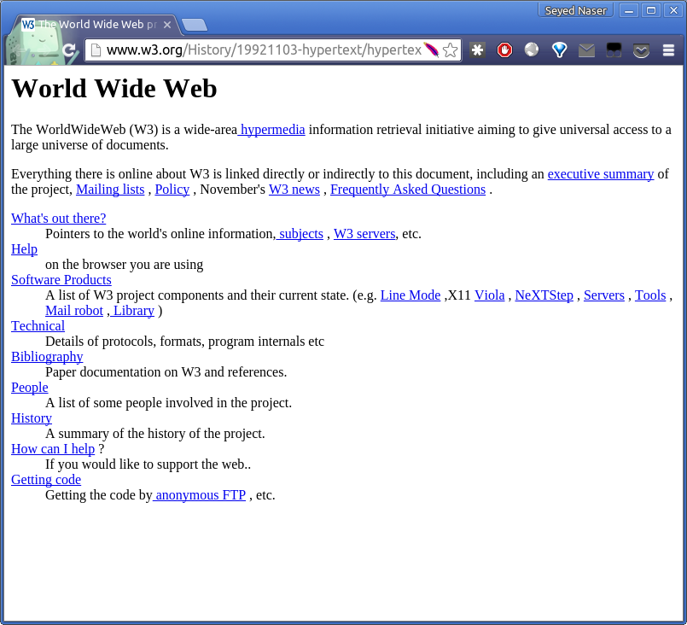Follow the People link

pos(29,388)
